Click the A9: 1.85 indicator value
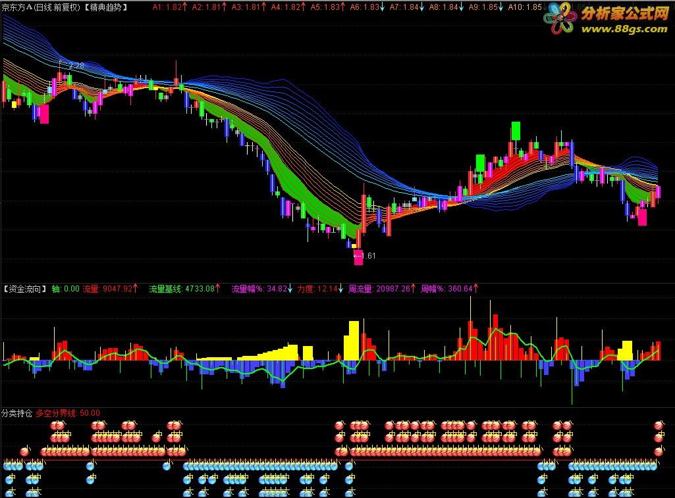 (x=486, y=7)
